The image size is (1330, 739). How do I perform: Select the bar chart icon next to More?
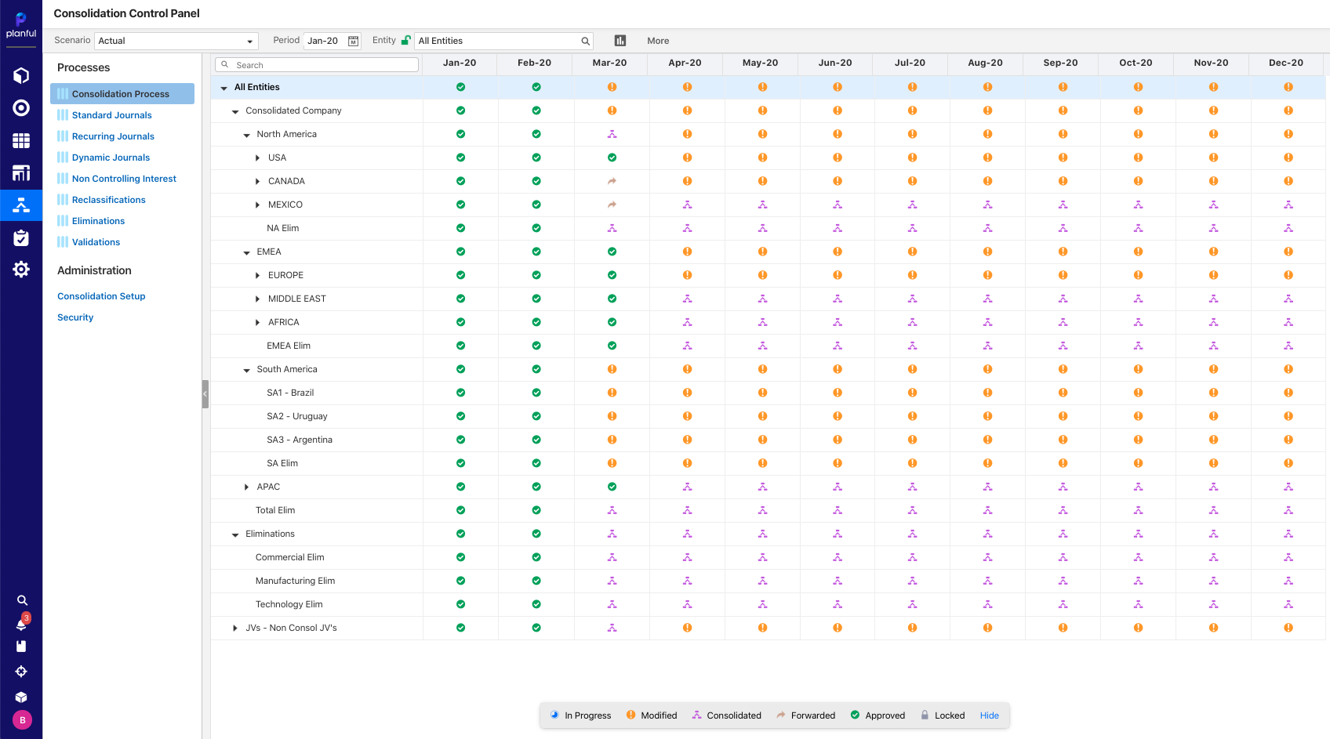coord(620,40)
